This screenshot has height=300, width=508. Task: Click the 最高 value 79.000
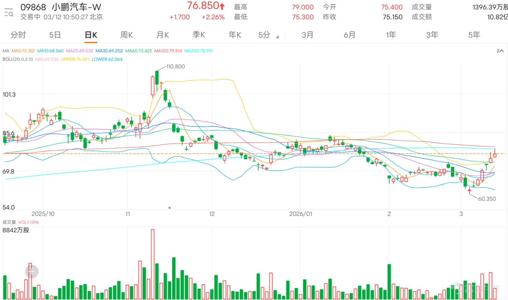point(303,7)
